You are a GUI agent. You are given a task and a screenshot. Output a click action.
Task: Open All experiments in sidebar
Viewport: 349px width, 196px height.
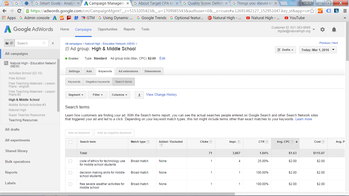(x=17, y=140)
